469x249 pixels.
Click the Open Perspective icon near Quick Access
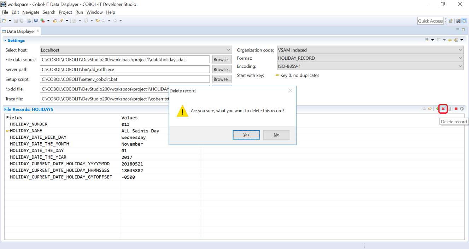pos(451,21)
